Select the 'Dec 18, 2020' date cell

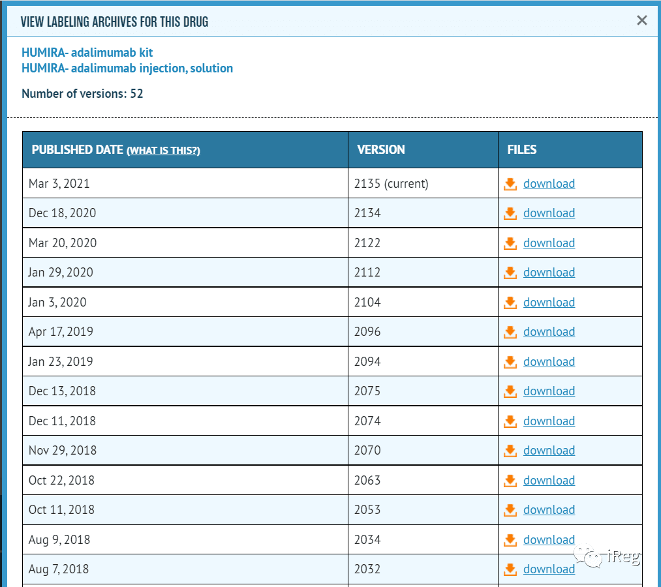185,213
